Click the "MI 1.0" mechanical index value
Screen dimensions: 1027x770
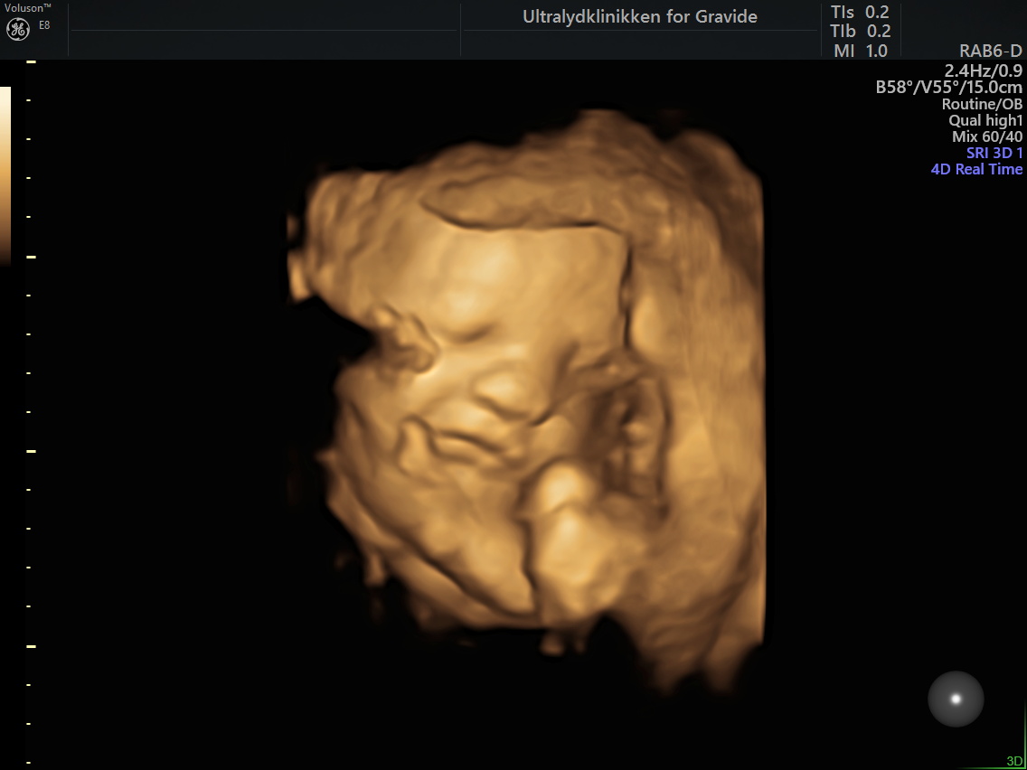pos(861,51)
